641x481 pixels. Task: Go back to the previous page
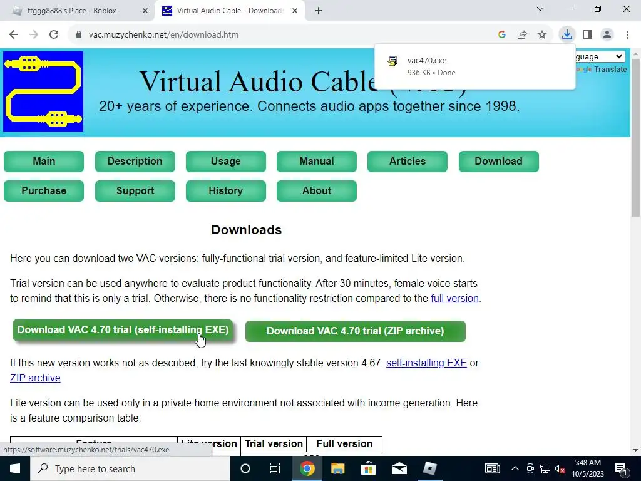[14, 35]
